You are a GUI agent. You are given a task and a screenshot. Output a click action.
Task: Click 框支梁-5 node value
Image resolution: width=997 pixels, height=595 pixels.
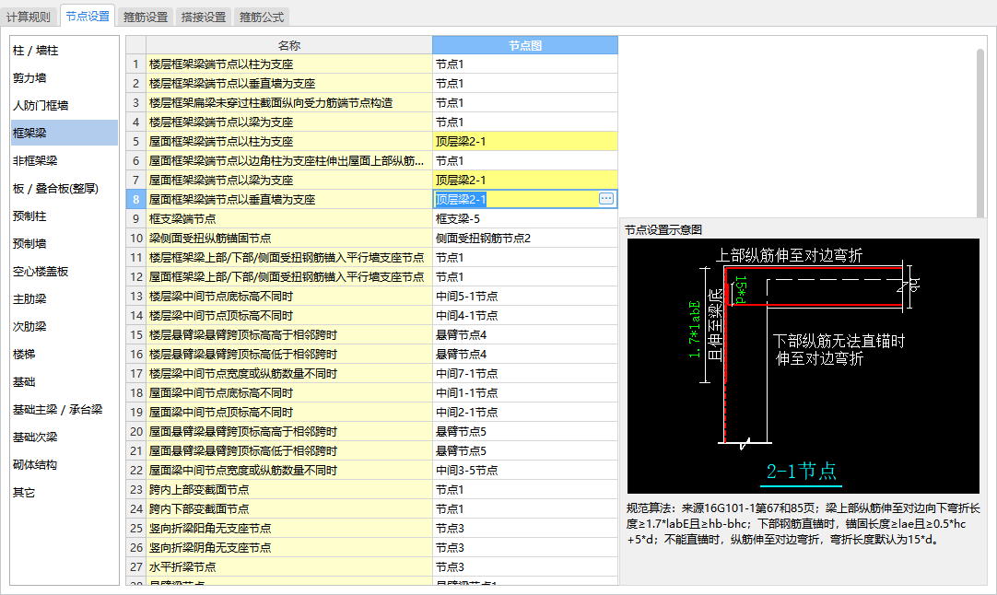pos(525,218)
